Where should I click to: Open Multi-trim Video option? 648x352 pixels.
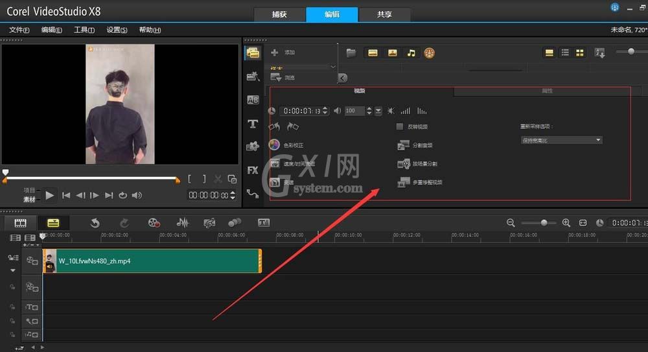coord(419,182)
